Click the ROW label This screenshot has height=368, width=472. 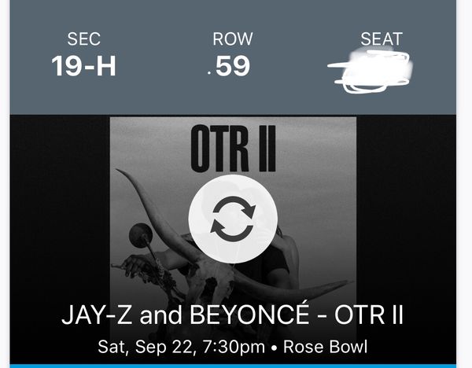(x=233, y=39)
